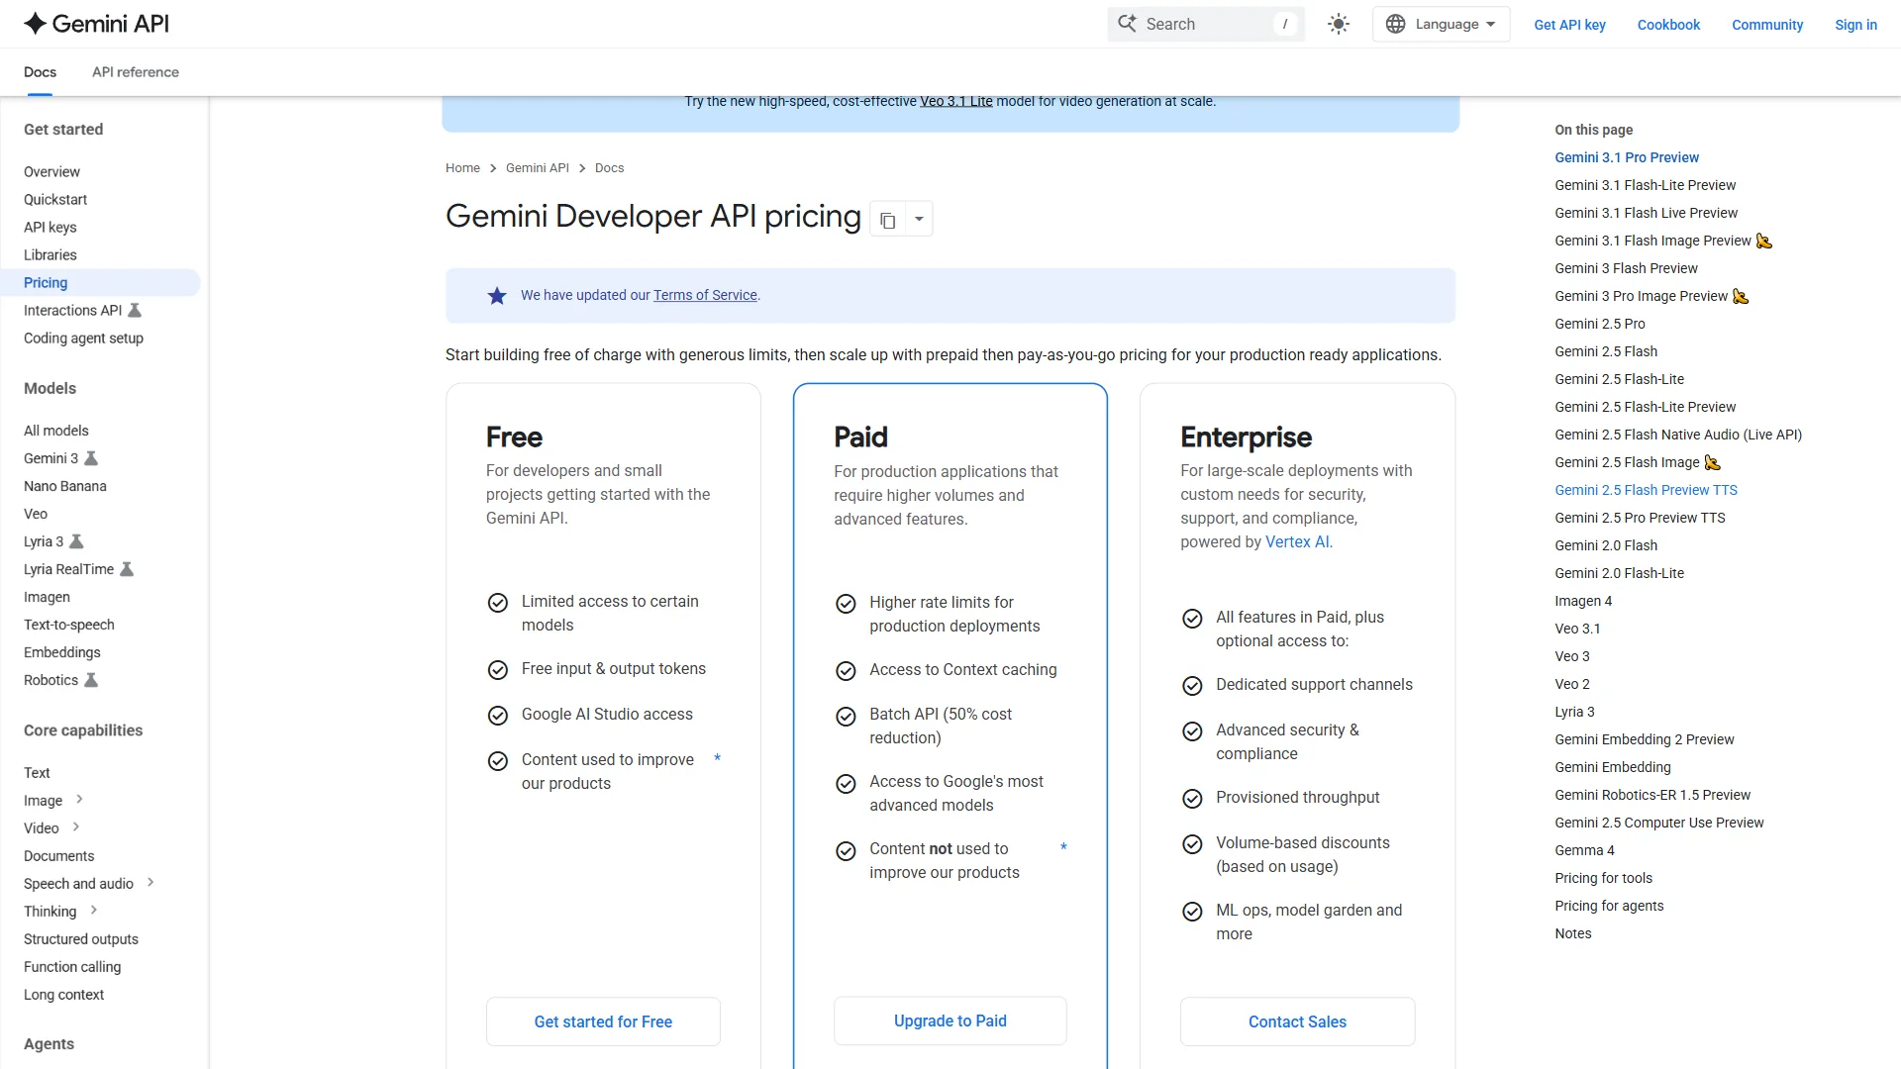Click the flask icon next to Interactions API
This screenshot has width=1901, height=1069.
(x=136, y=310)
